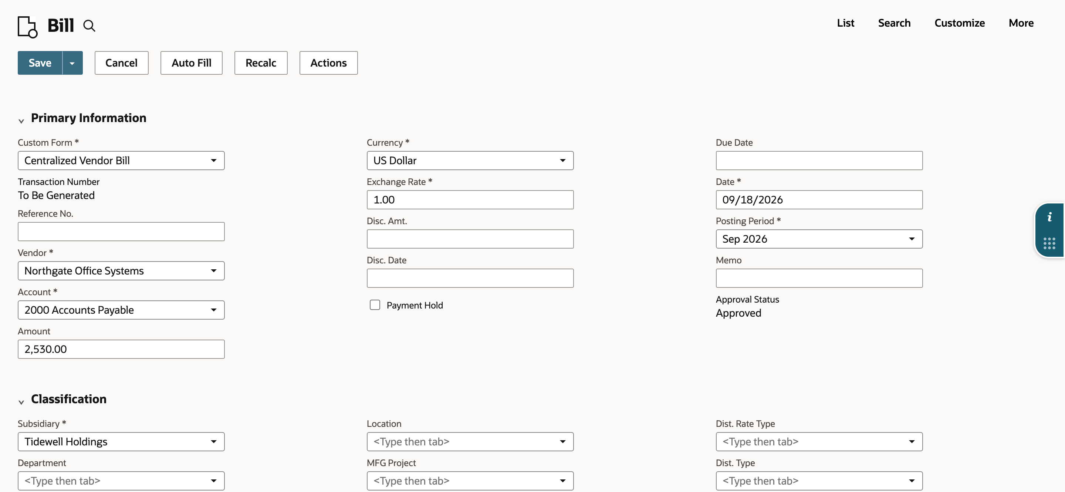1065x492 pixels.
Task: Open the Custom Form dropdown
Action: pyautogui.click(x=121, y=161)
